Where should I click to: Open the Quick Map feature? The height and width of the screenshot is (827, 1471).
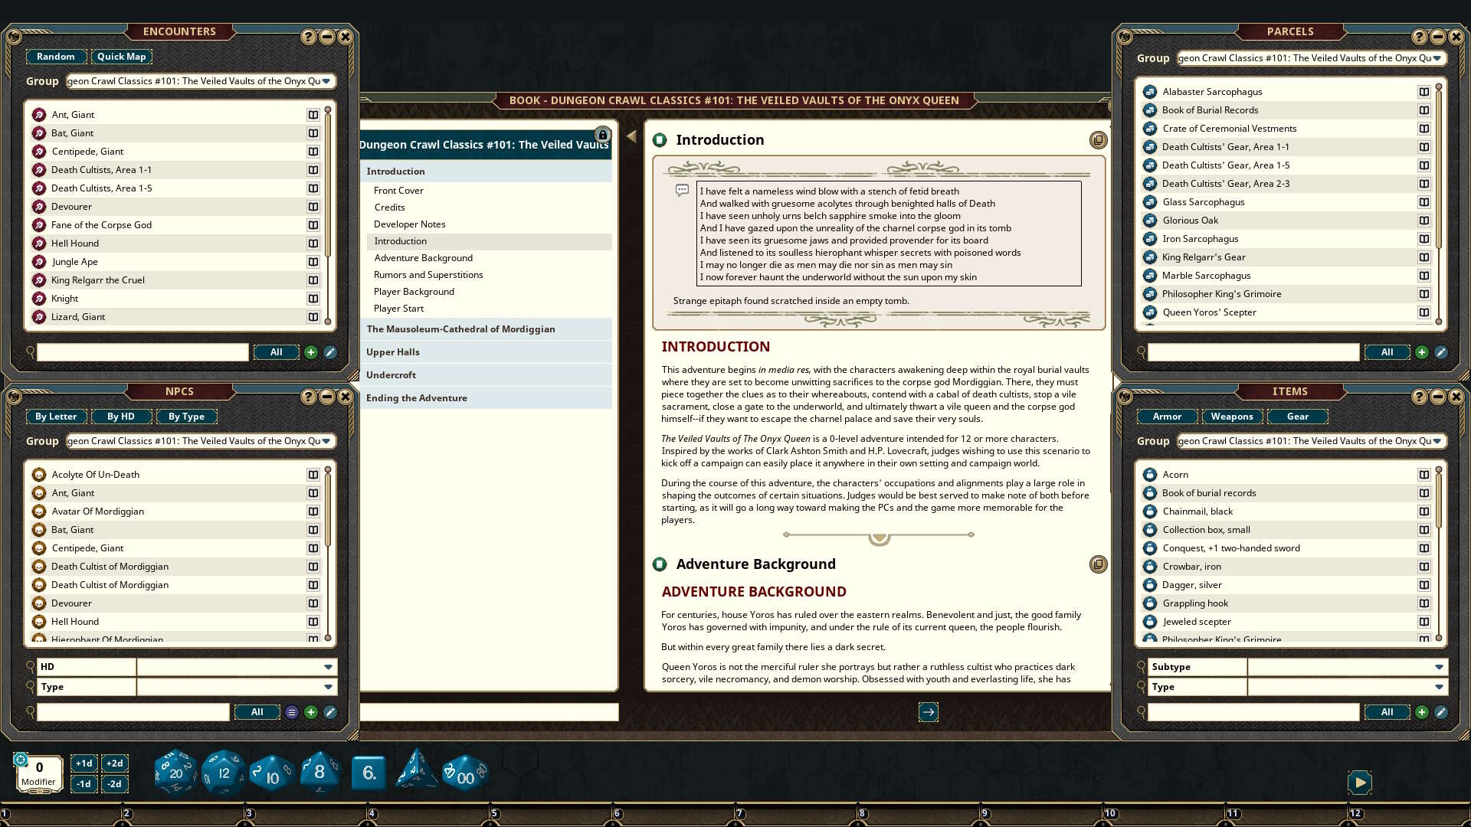(121, 56)
